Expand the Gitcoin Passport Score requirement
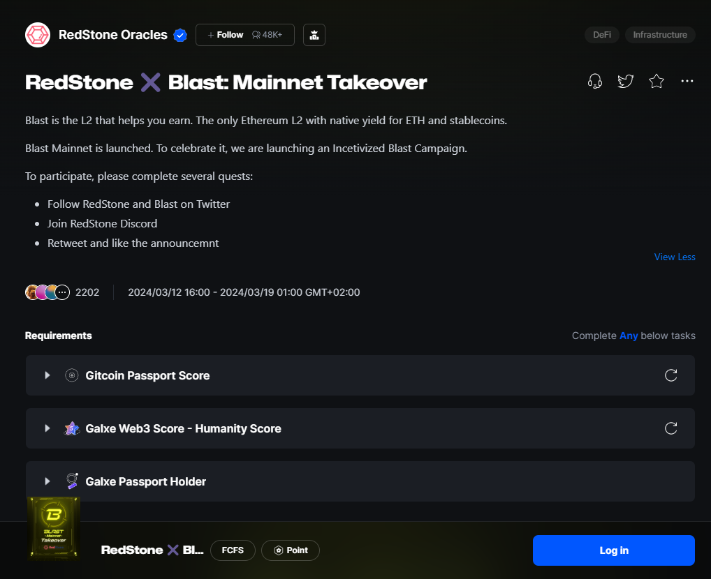The width and height of the screenshot is (711, 579). [47, 375]
